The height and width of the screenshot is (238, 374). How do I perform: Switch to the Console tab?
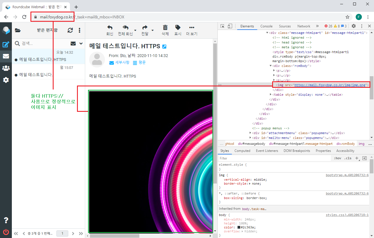(x=267, y=26)
